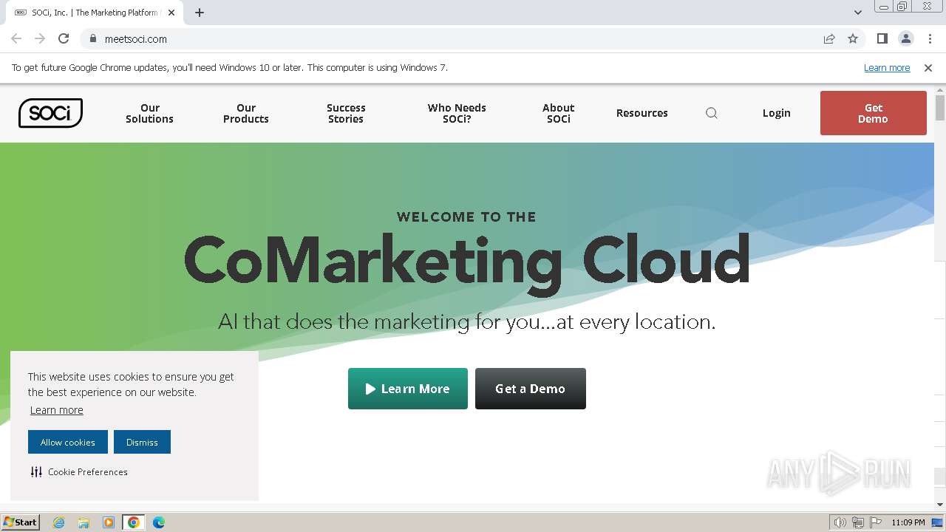Open the website search magnifier icon
This screenshot has height=532, width=946.
click(x=712, y=113)
